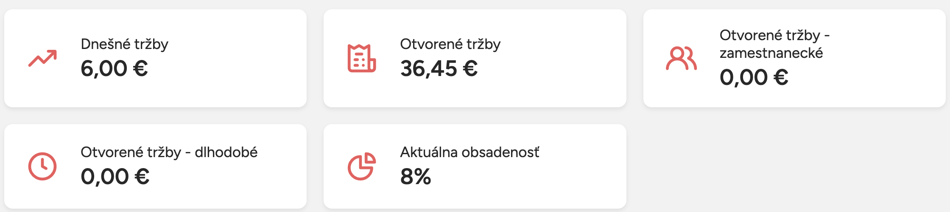Viewport: 950px width, 212px height.
Task: Click the 6,00 € sales amount
Action: coord(114,68)
